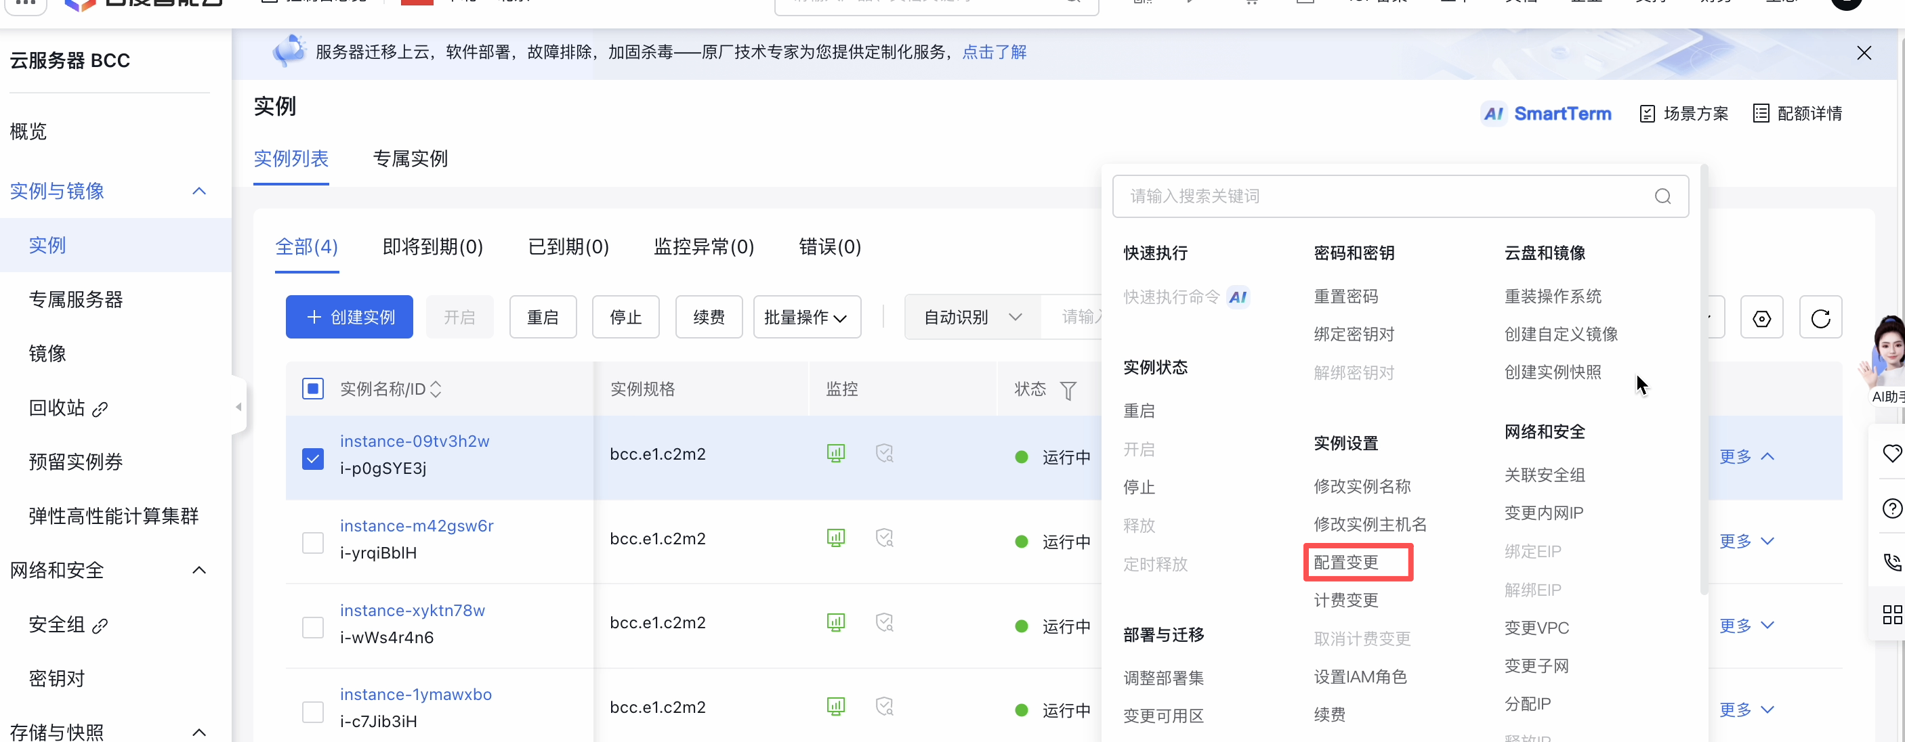Image resolution: width=1905 pixels, height=742 pixels.
Task: Toggle the select-all header checkbox
Action: pos(313,389)
